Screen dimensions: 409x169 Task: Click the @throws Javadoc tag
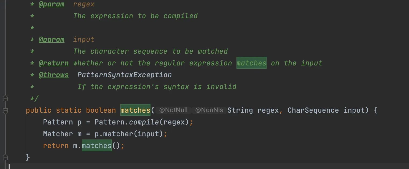click(x=53, y=75)
